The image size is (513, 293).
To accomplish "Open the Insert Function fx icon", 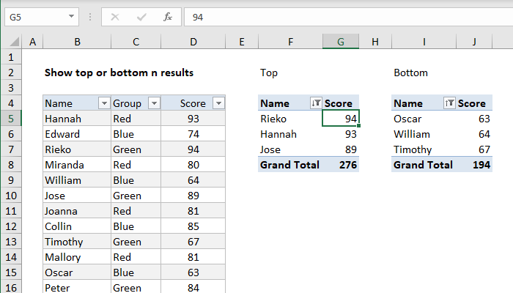I will click(168, 17).
